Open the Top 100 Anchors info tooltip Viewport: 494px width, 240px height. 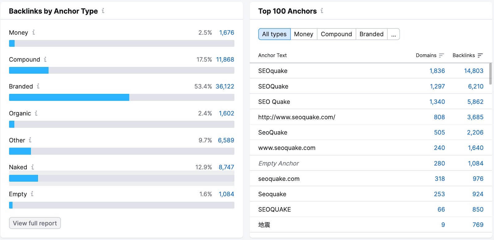(x=322, y=11)
